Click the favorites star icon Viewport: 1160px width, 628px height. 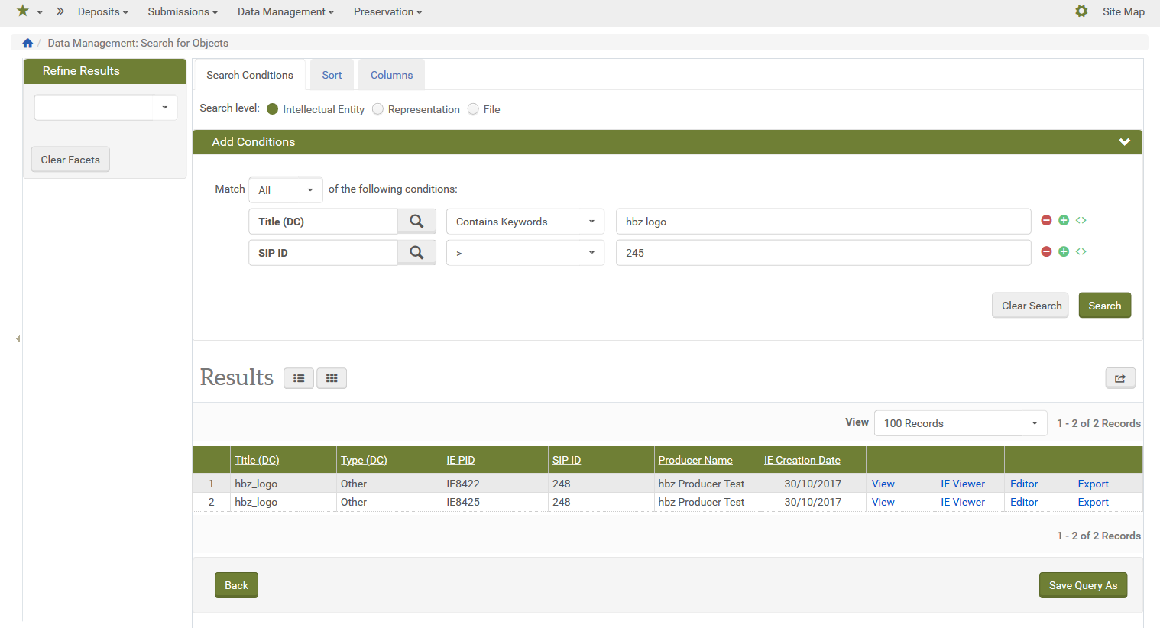pyautogui.click(x=23, y=11)
